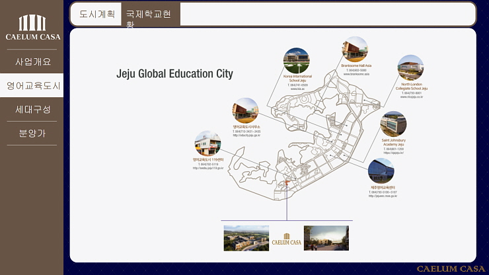This screenshot has width=489, height=275.
Task: Click 영어교육도시사무소 circular photo
Action: click(245, 110)
